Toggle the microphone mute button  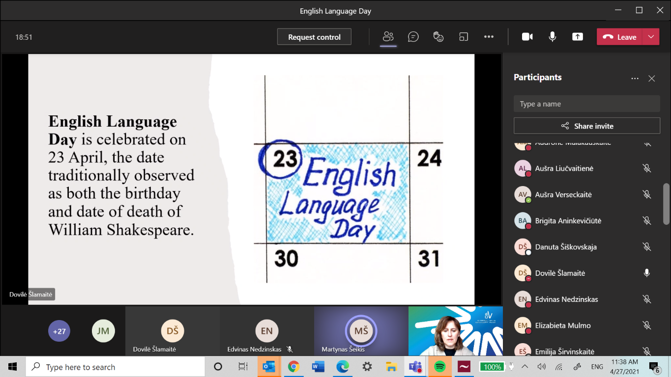click(553, 37)
